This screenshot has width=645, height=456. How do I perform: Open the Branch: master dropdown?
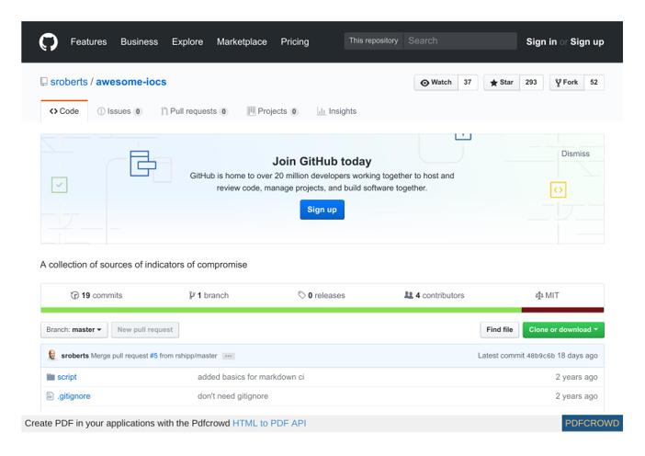[x=74, y=329]
